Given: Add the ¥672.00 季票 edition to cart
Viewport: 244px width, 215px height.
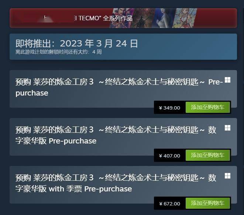Looking at the screenshot, I should click(x=208, y=203).
